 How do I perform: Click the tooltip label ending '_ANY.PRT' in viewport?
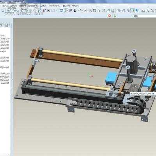[x=143, y=94]
